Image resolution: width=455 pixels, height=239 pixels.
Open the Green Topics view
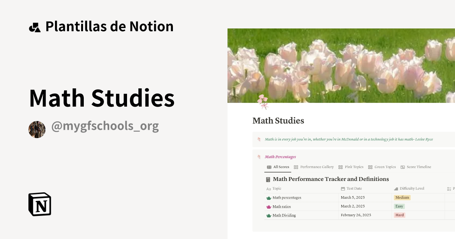pos(385,167)
